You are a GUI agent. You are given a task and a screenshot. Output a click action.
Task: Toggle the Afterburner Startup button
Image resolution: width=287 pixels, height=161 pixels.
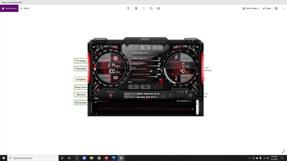tap(111, 95)
